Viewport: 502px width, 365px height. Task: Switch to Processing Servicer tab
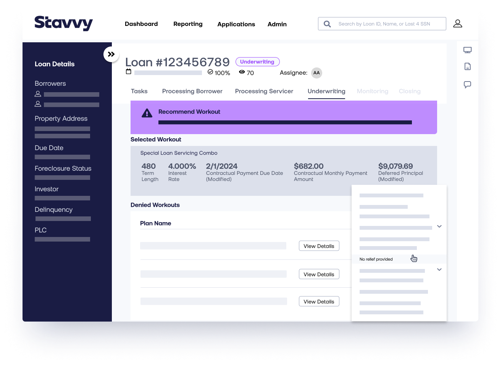click(264, 91)
